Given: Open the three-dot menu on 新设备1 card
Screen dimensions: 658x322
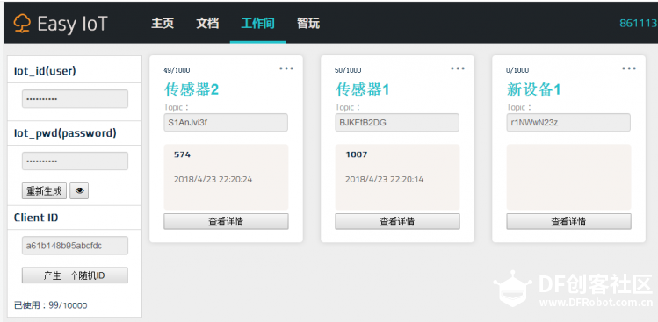Looking at the screenshot, I should [629, 68].
